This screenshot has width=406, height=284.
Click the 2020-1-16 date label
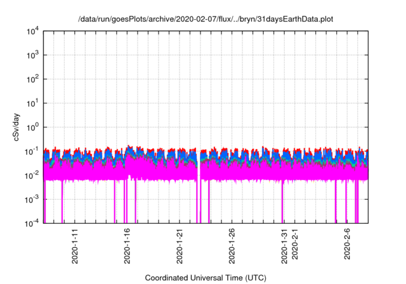[x=127, y=246]
